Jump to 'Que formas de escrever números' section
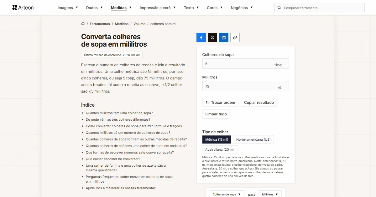The image size is (376, 197). (130, 152)
